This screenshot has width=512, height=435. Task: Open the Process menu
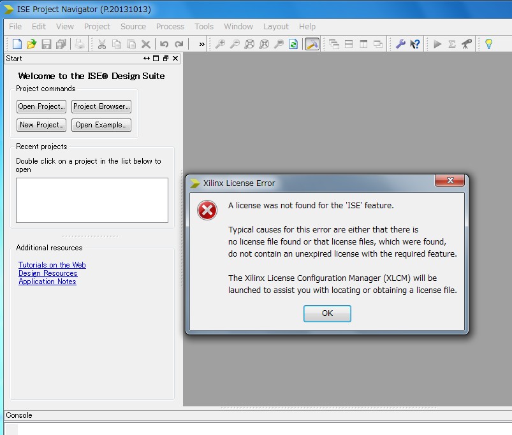click(170, 26)
